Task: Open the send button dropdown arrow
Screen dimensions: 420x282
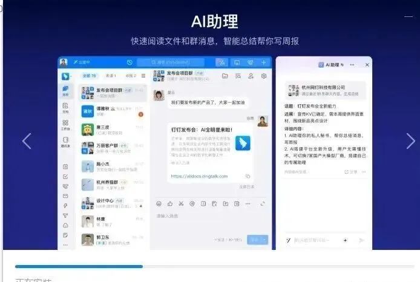Action: (265, 240)
